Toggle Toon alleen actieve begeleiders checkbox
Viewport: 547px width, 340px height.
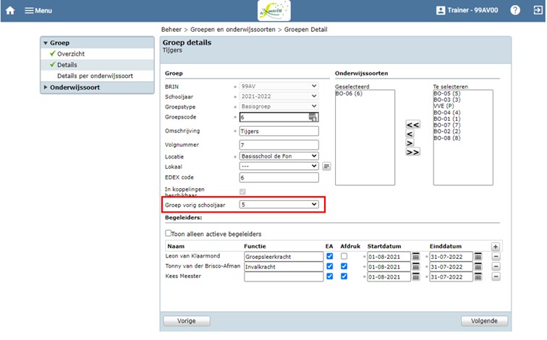(x=168, y=233)
